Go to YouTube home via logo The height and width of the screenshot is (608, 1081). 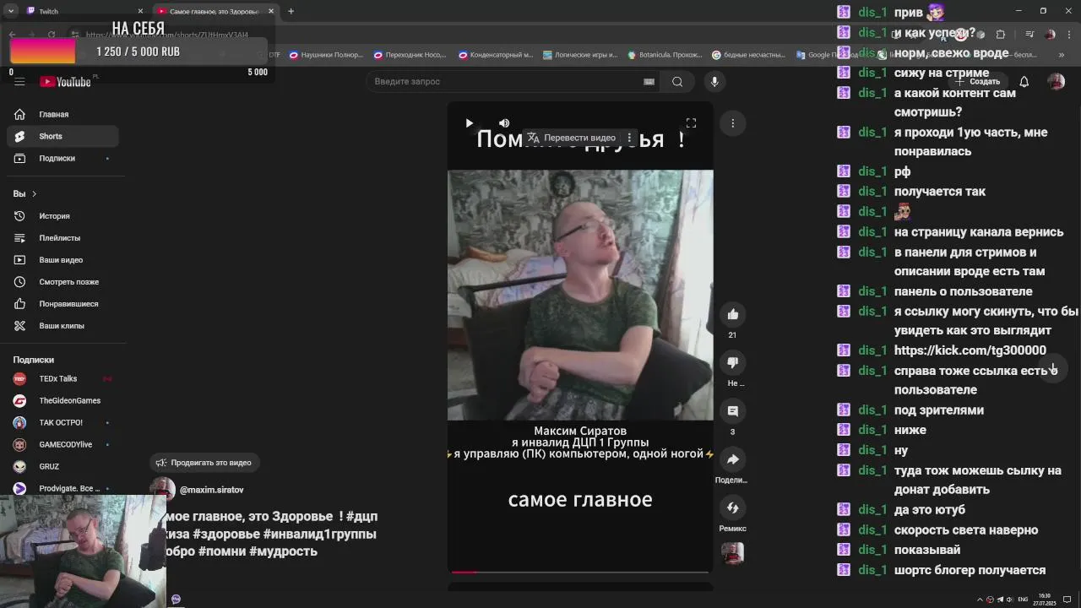(66, 82)
